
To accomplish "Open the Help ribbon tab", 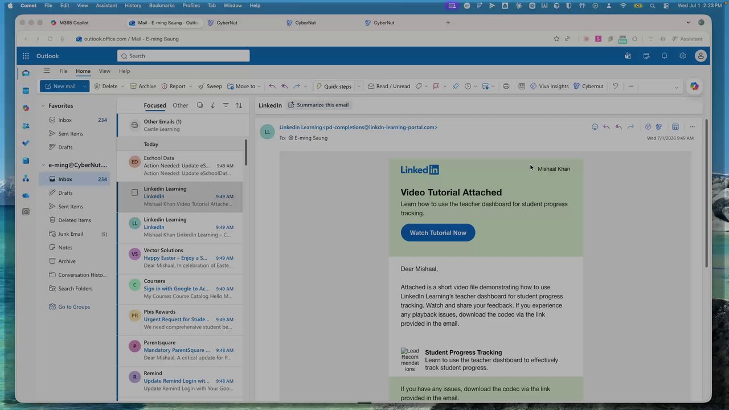I will coord(124,71).
